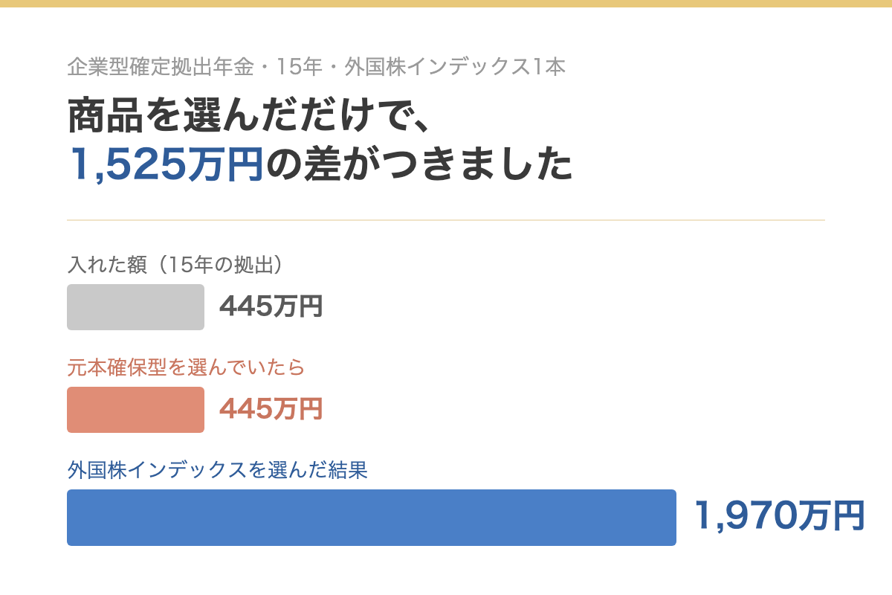Click the blue 1,525万円 highlighted amount
Screen dimensions: 892x595
[167, 164]
